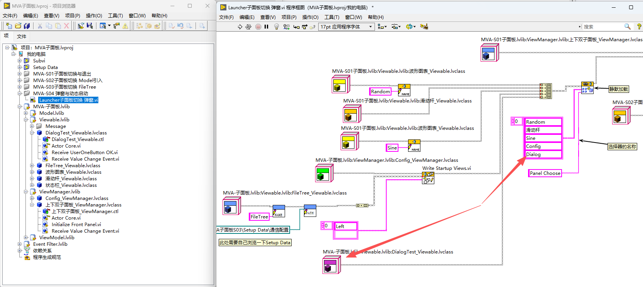Click the Open folder icon in project toolbar
The image size is (643, 287).
click(x=18, y=26)
